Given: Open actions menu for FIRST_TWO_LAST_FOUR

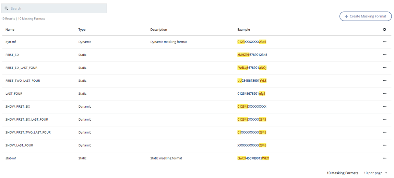Looking at the screenshot, I should [x=384, y=81].
